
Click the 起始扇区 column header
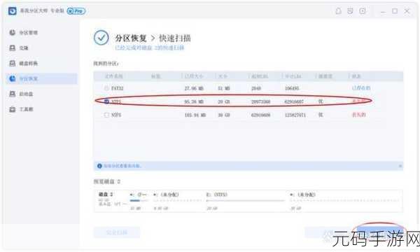click(x=260, y=76)
